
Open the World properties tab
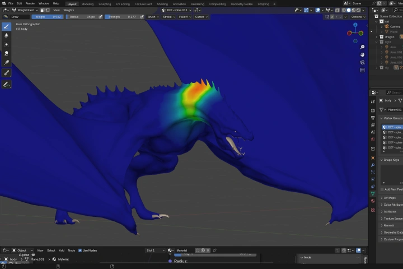pyautogui.click(x=373, y=140)
